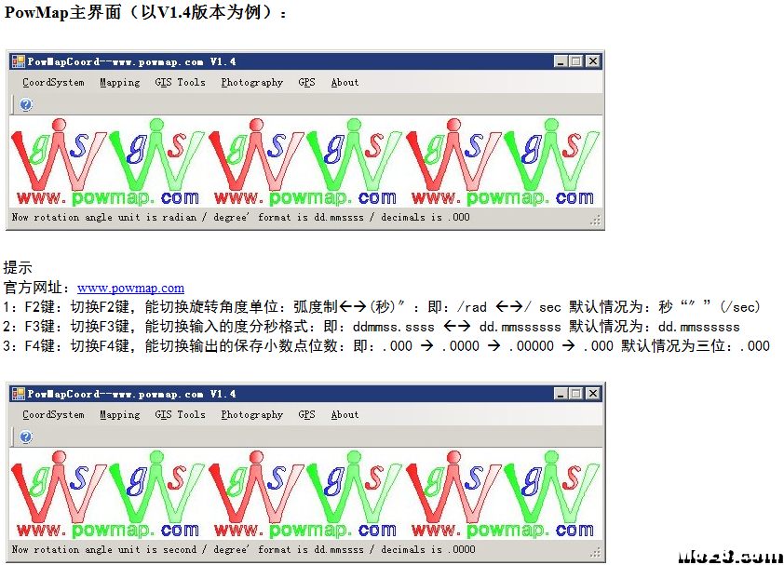Open Mapping menu in bottom window
The height and width of the screenshot is (565, 784).
[x=119, y=415]
